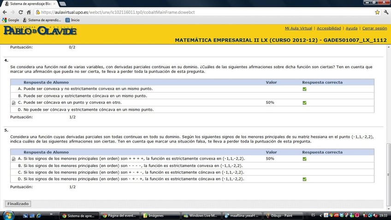The width and height of the screenshot is (391, 220).
Task: Click the Windows Start orb
Action: click(8, 215)
